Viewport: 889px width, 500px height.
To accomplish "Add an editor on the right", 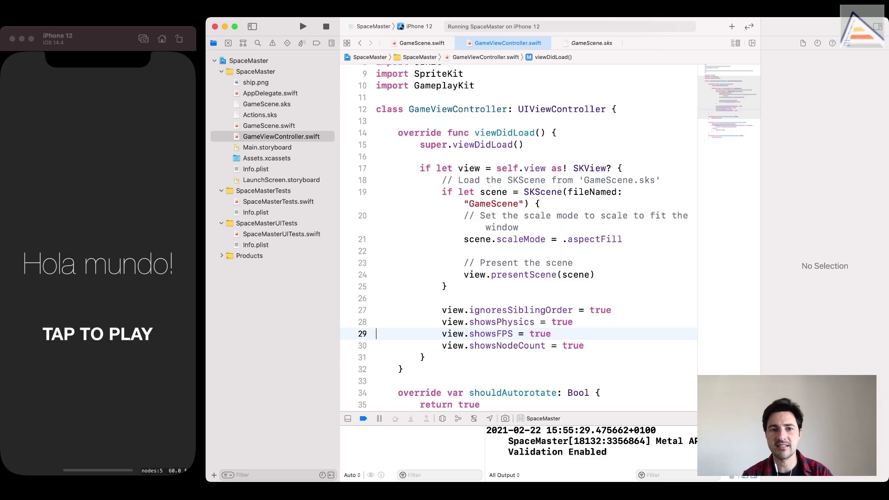I will click(752, 43).
